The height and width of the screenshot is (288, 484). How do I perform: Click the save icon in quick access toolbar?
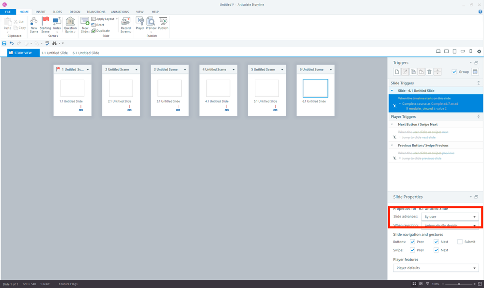point(4,43)
